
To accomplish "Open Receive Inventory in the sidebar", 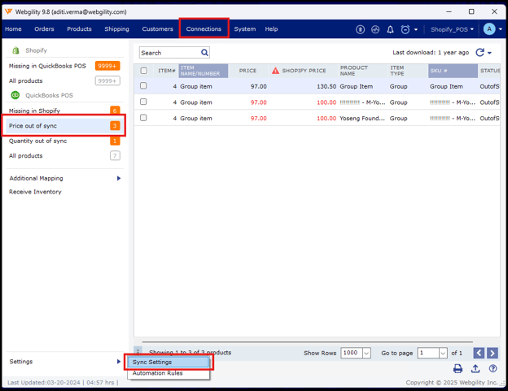I will tap(35, 192).
